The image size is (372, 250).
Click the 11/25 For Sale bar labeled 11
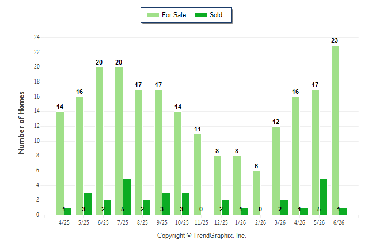[x=198, y=175]
